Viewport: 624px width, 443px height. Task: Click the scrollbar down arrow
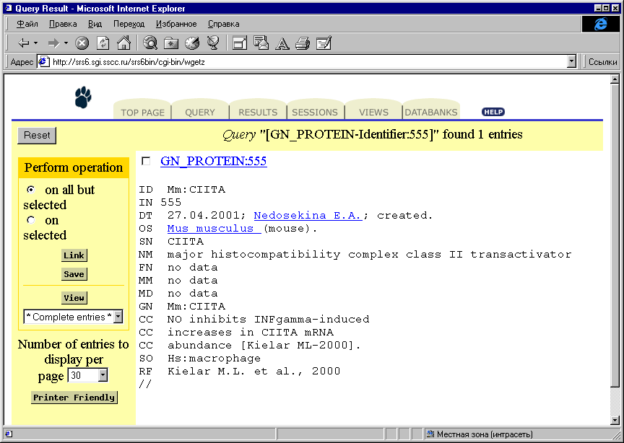tap(615, 420)
